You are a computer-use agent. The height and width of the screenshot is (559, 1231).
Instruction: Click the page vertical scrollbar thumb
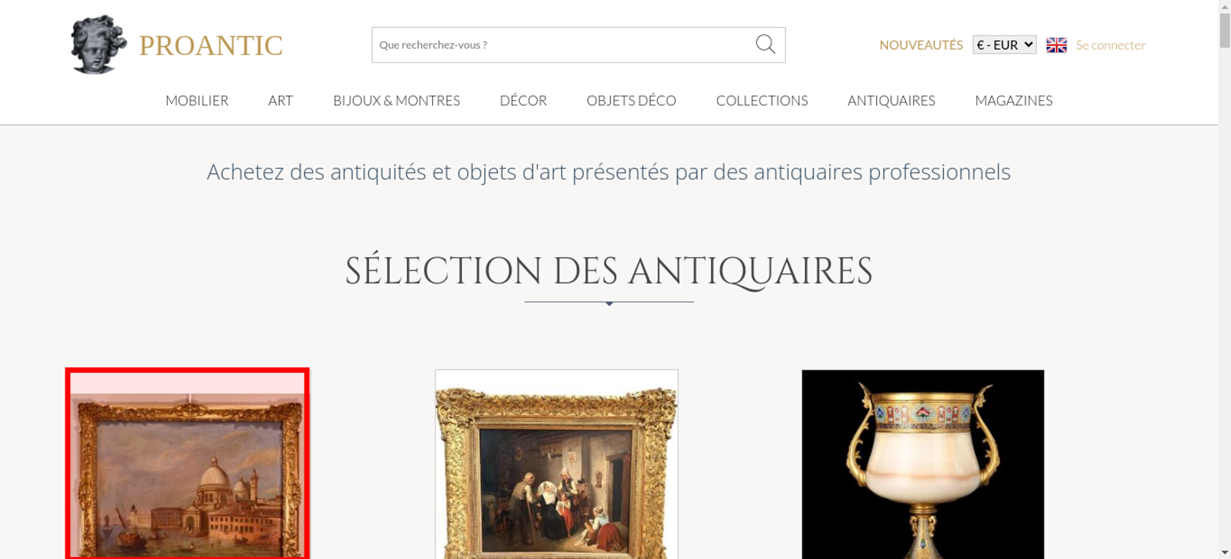(x=1225, y=29)
